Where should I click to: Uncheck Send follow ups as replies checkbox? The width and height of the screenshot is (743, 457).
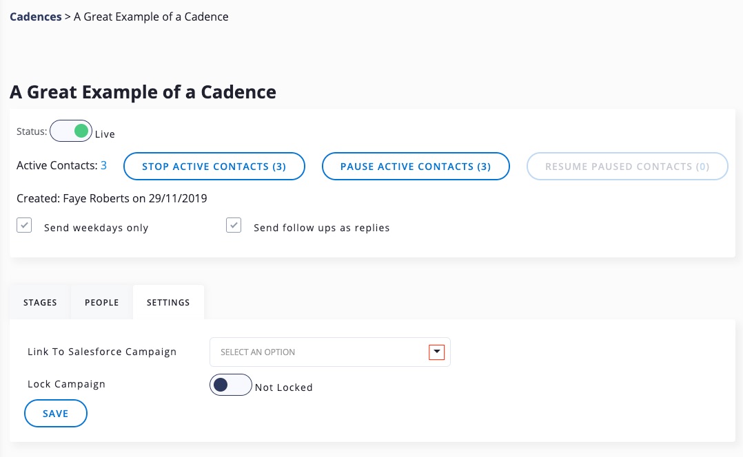coord(234,226)
